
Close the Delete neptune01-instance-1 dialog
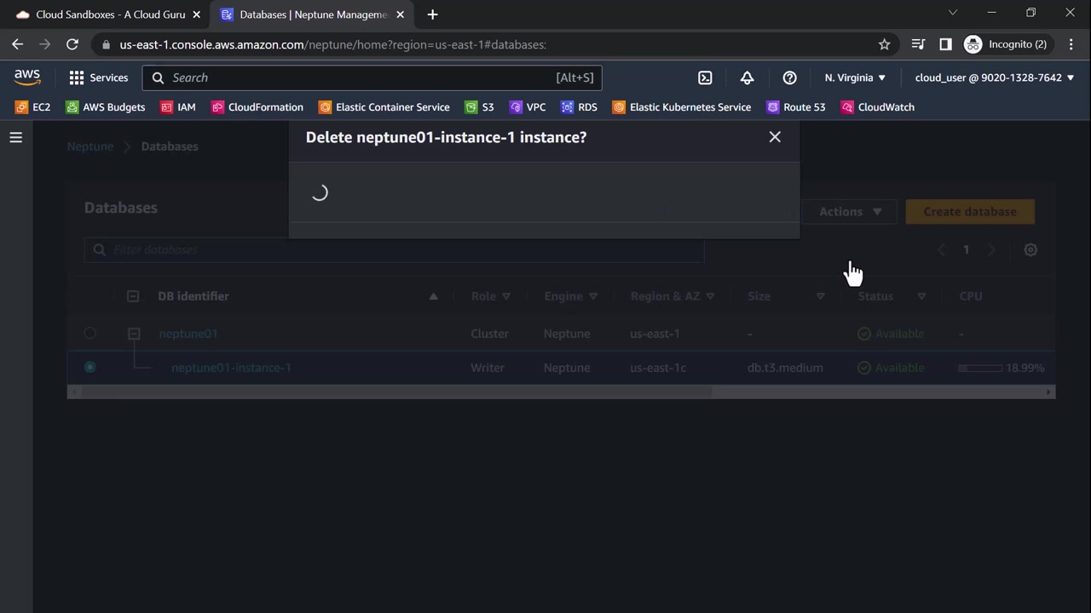pyautogui.click(x=775, y=137)
